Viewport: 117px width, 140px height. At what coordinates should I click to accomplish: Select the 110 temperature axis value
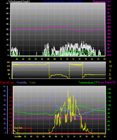coord(109,101)
